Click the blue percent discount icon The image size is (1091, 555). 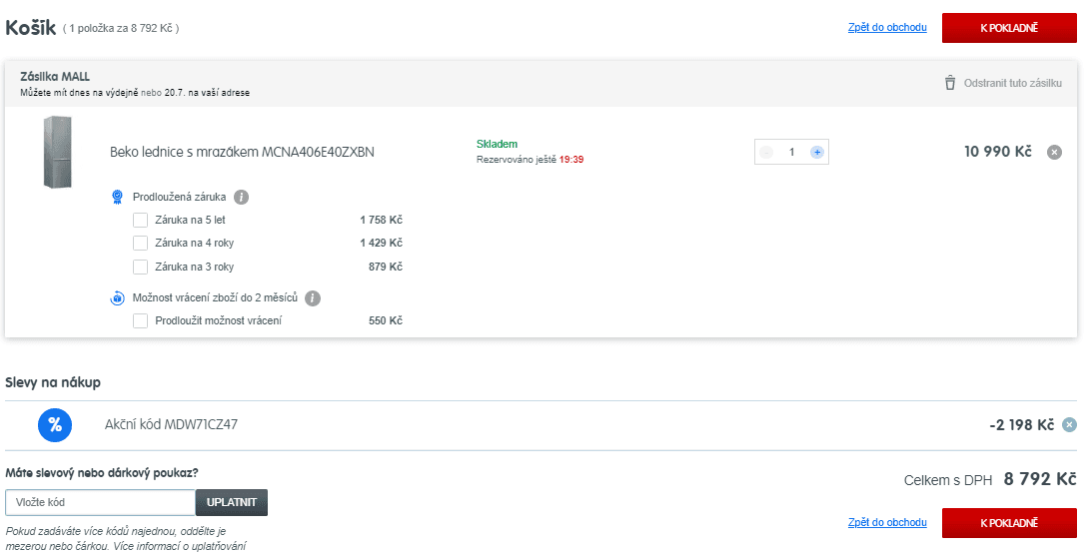(x=55, y=425)
